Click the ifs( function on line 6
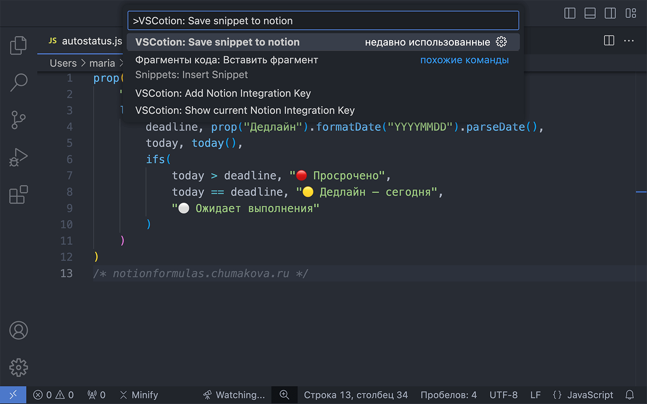 [x=158, y=159]
